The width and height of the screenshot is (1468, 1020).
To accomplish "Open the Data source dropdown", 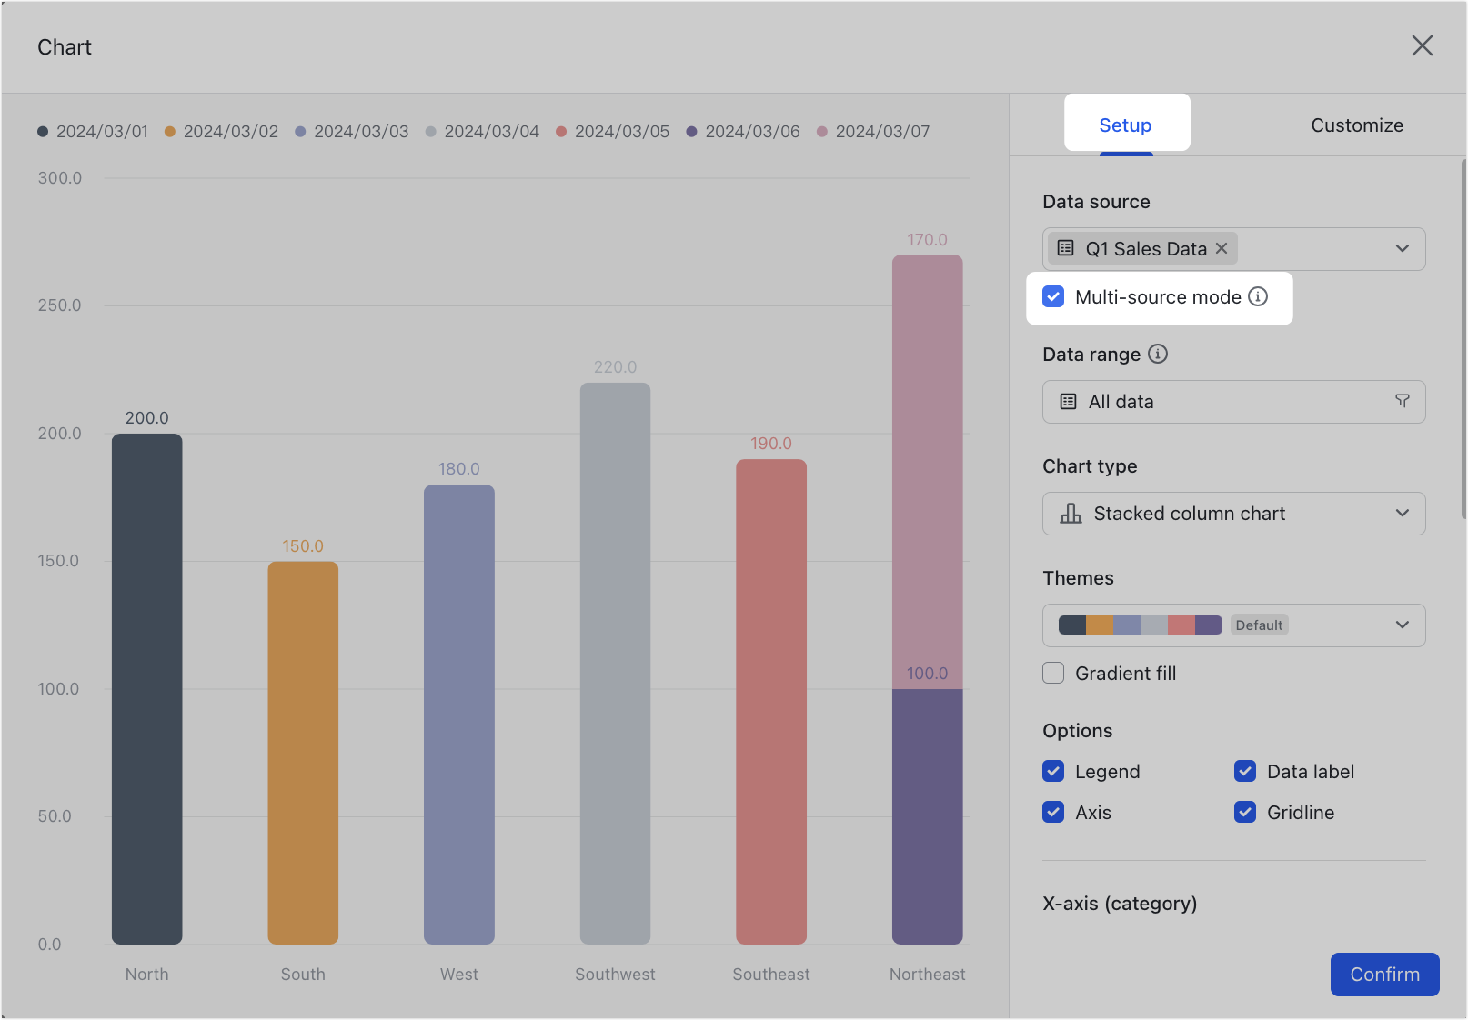I will [x=1402, y=248].
